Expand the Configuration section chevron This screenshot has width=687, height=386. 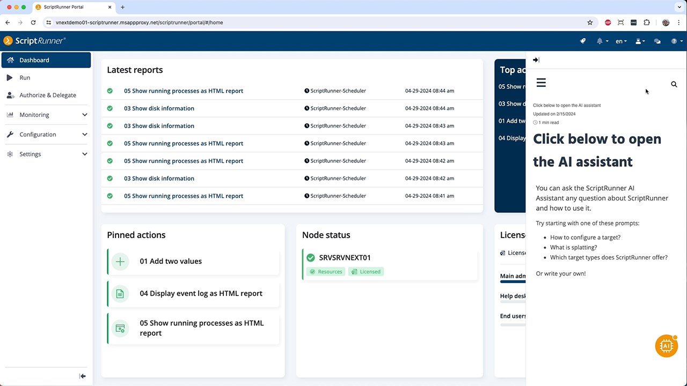click(x=85, y=135)
